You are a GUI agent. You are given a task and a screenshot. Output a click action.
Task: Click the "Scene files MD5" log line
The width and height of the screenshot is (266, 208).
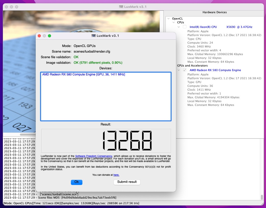pos(60,198)
